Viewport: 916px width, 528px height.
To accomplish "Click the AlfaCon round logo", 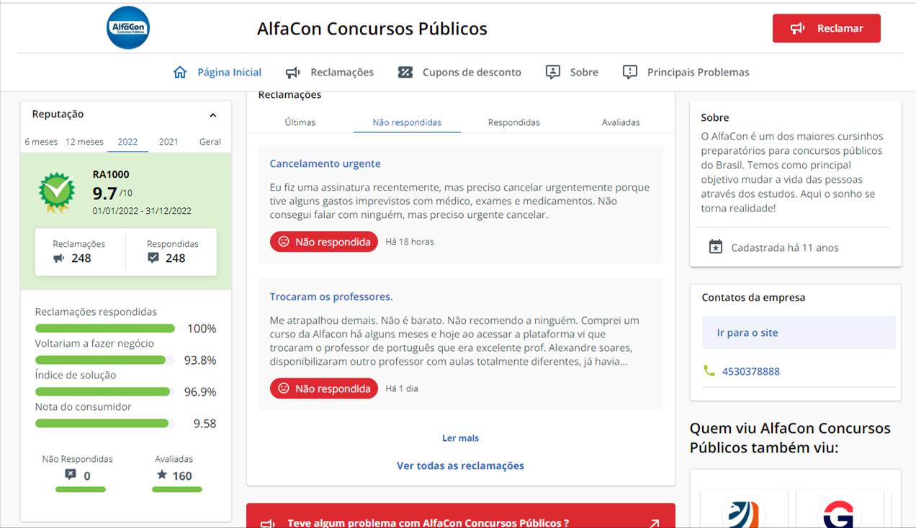I will click(128, 28).
